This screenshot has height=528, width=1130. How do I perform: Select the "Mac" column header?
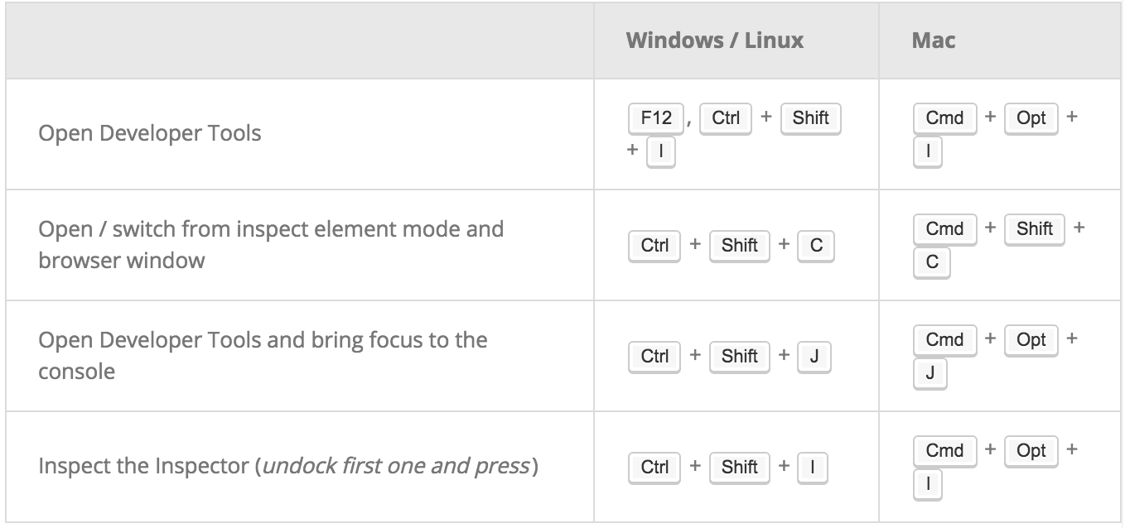tap(933, 41)
